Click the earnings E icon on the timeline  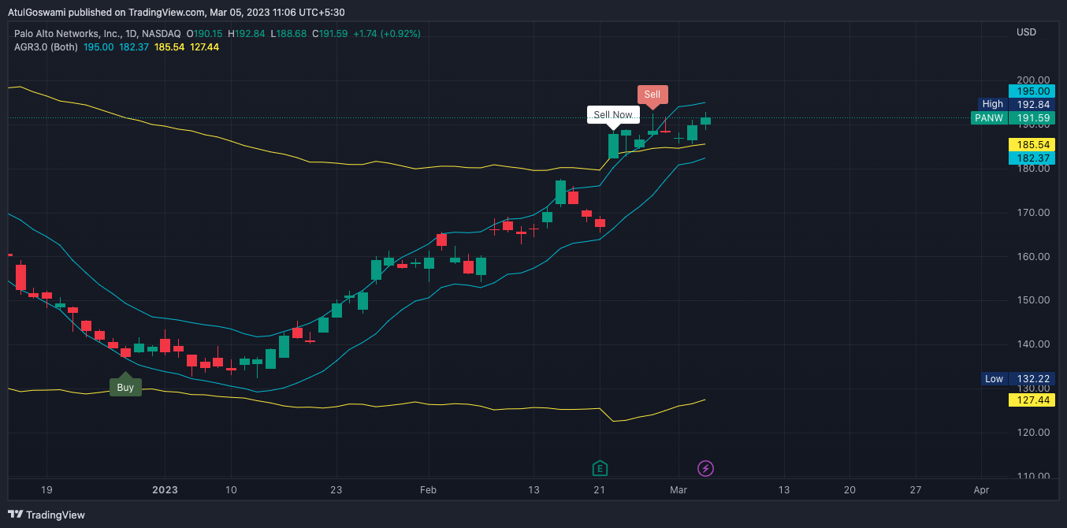tap(600, 469)
